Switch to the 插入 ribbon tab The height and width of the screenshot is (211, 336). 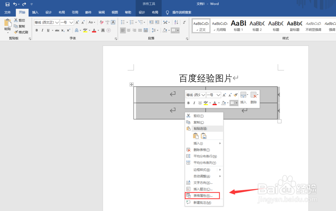click(35, 12)
